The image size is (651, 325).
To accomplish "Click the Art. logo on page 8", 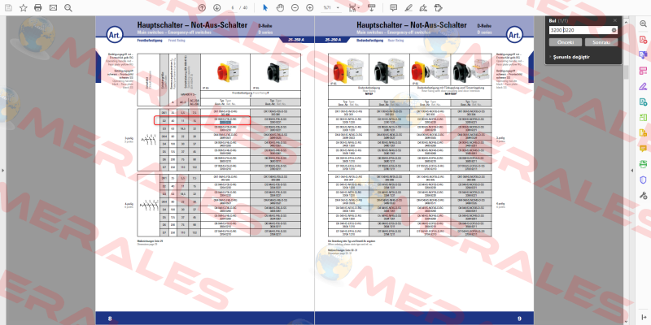I will pos(114,36).
